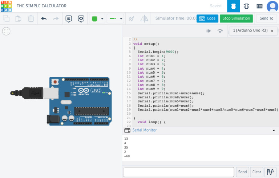Click the serial monitor input field
Image resolution: width=279 pixels, height=178 pixels.
coord(179,172)
